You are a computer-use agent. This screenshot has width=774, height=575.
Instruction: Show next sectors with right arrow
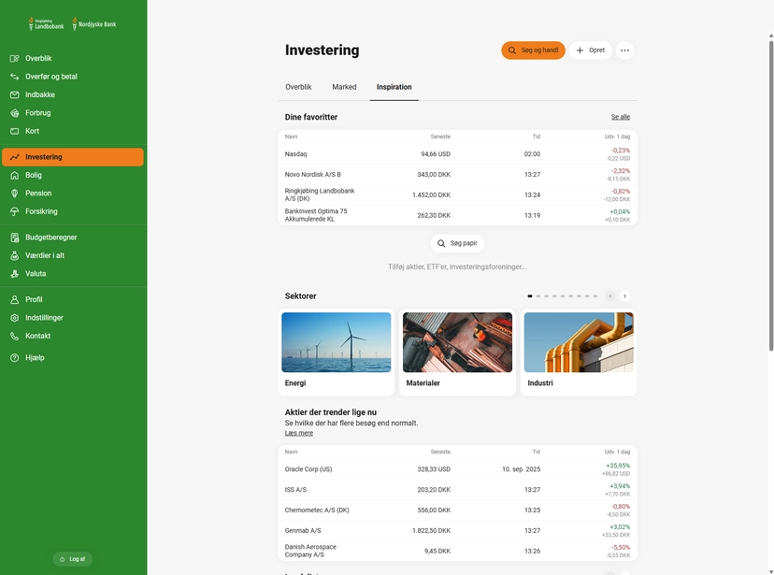(625, 296)
